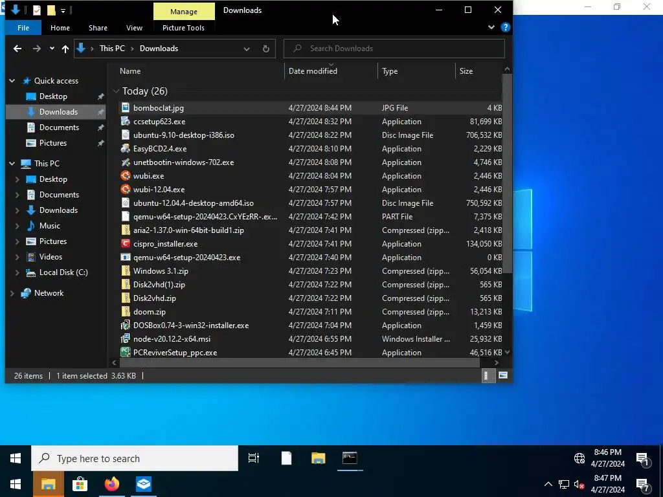Go back with the Back arrow
Image resolution: width=663 pixels, height=497 pixels.
17,49
